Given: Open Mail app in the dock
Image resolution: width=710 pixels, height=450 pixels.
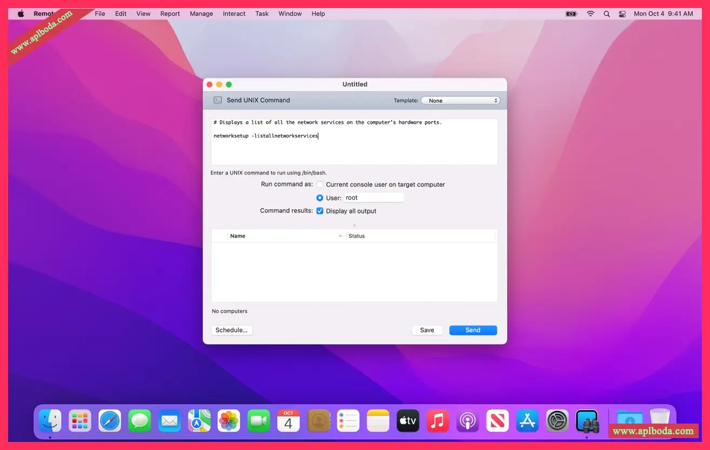Looking at the screenshot, I should click(169, 420).
